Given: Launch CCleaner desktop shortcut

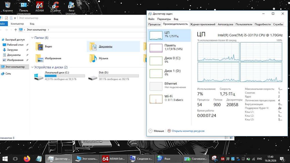Looking at the screenshot, I should click(55, 7).
